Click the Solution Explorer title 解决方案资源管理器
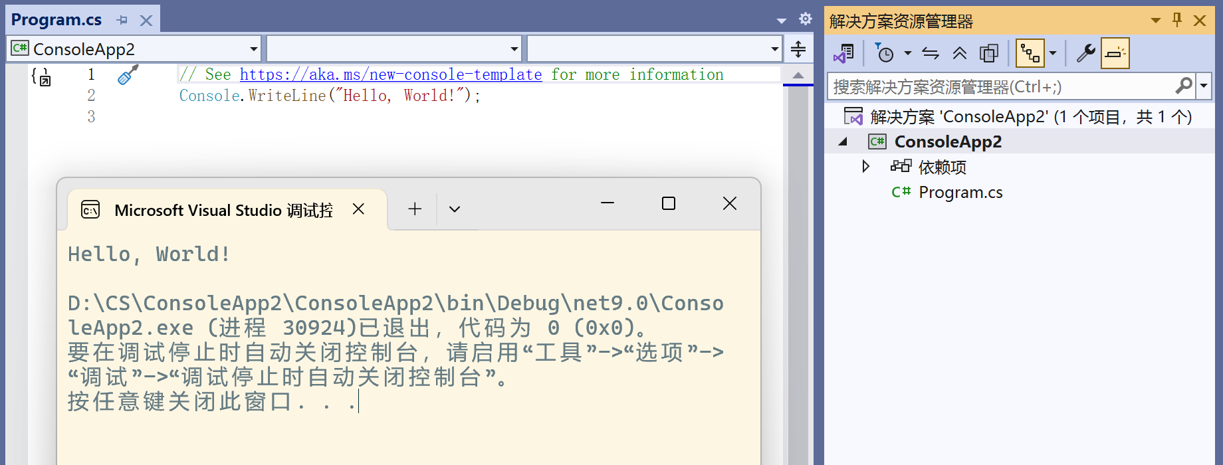Screen dimensions: 1223x465 click(x=901, y=21)
